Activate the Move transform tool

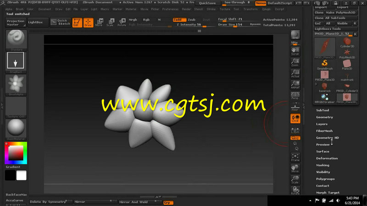click(99, 22)
